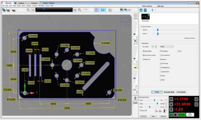Open the dropdown arrow beside lightning icon
This screenshot has width=201, height=120.
[x=155, y=10]
